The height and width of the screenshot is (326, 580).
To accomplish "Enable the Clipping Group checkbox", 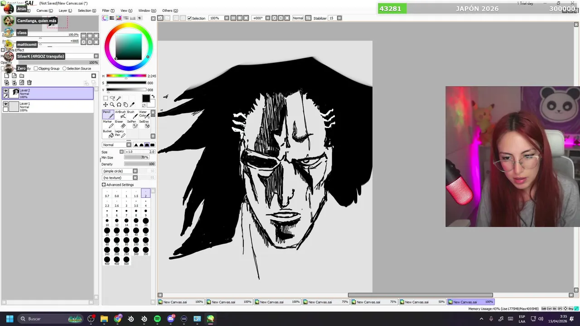I will [x=36, y=68].
